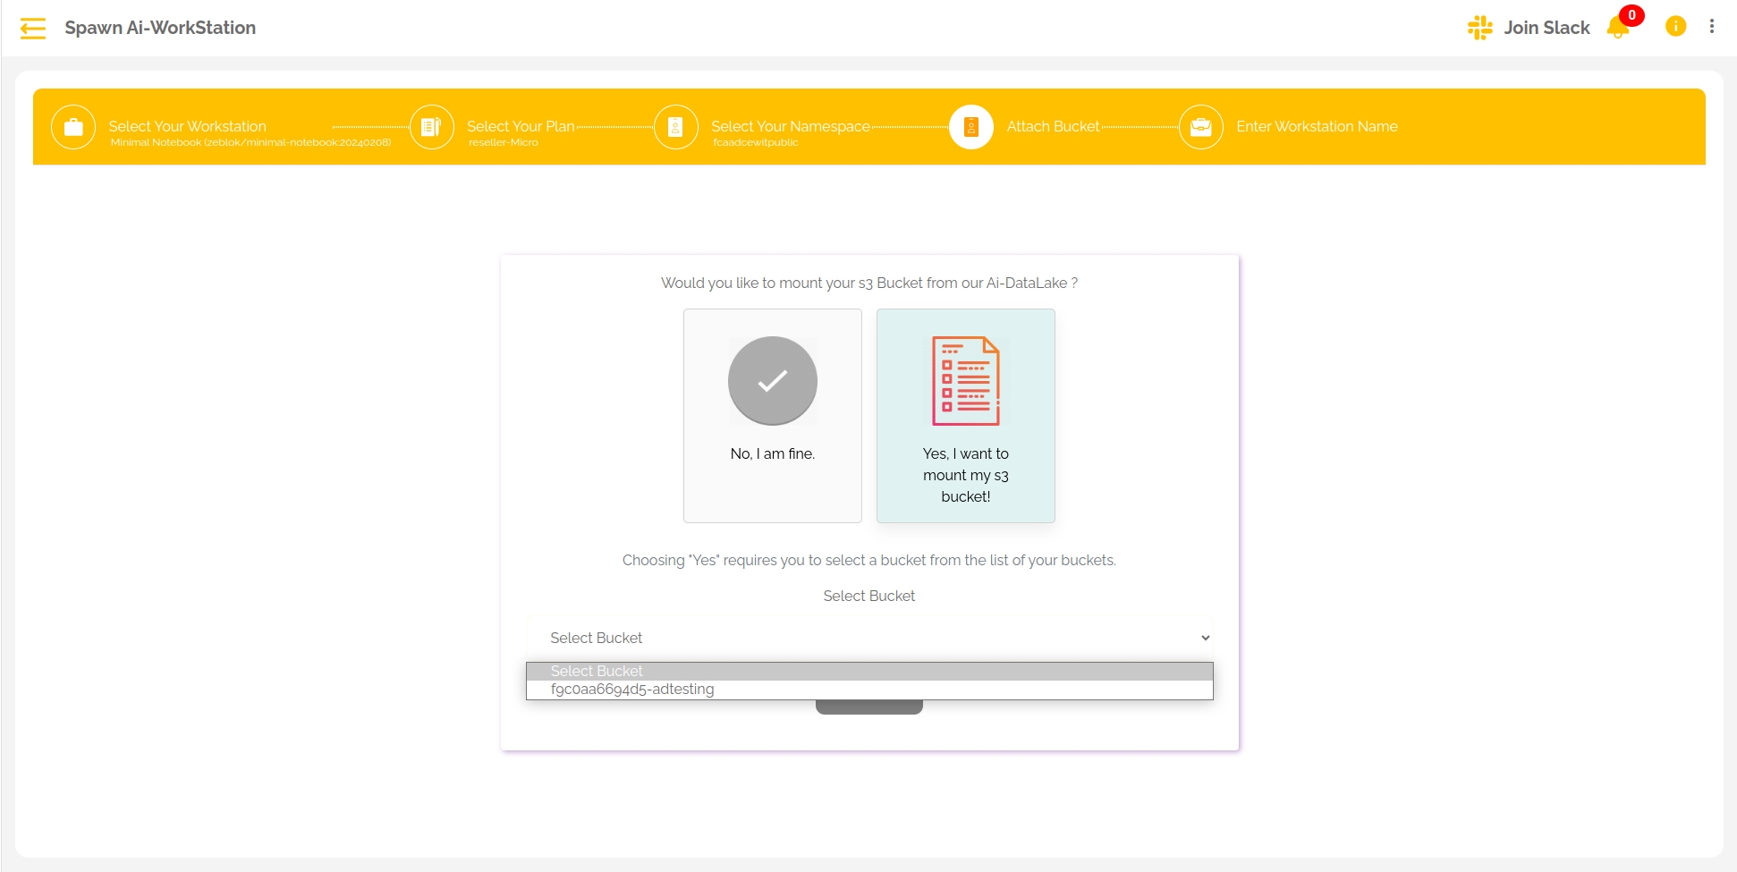
Task: Click the gray checkmark circle
Action: 772,381
